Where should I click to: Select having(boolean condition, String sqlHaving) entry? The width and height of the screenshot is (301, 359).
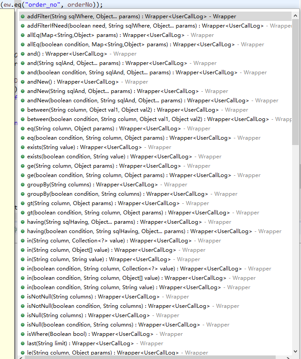[155, 231]
